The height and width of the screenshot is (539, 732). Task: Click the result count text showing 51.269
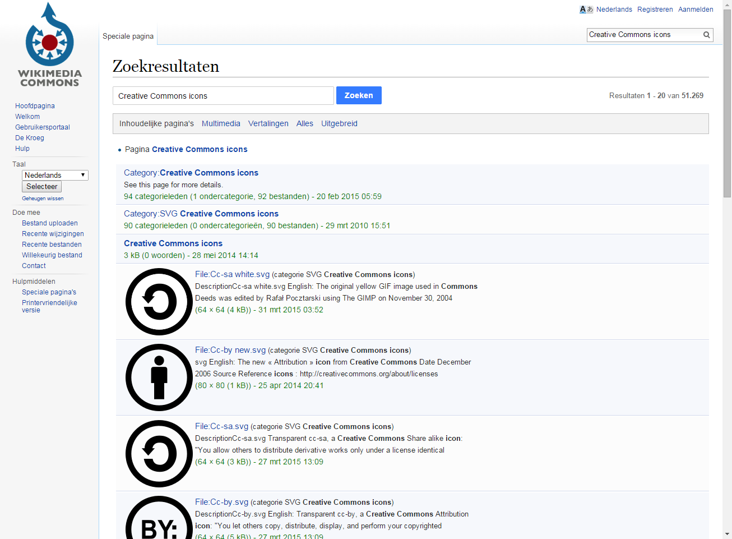tap(656, 95)
